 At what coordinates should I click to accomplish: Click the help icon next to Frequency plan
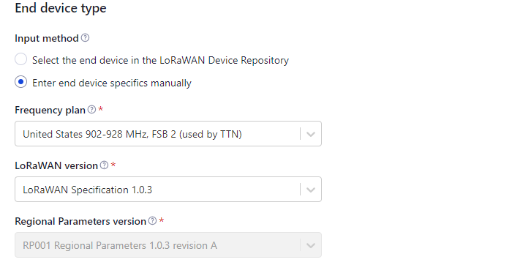(91, 110)
